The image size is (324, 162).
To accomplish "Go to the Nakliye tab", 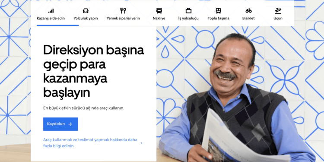I will (159, 19).
